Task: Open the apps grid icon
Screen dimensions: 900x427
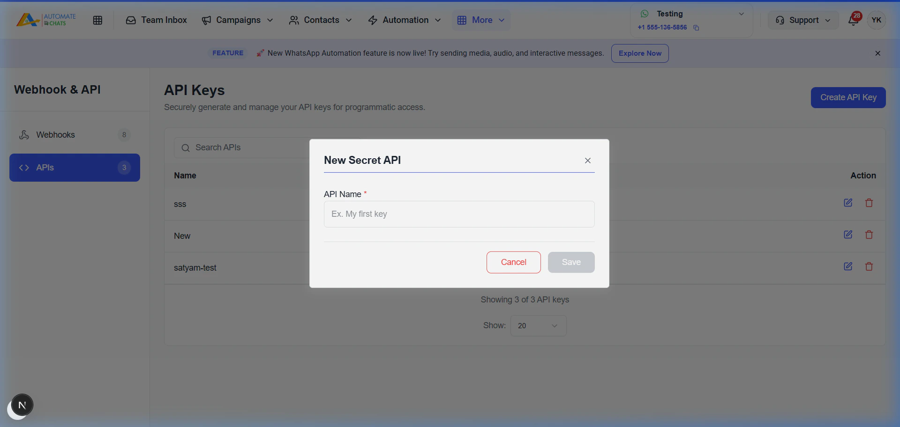Action: click(x=97, y=20)
